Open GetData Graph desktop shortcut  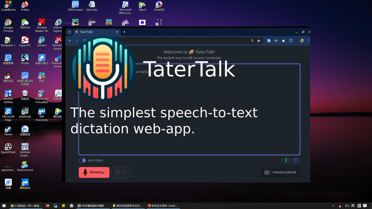[x=25, y=150]
